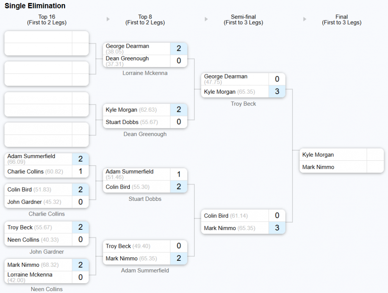Select the Top 16 round header
The image size is (388, 293).
click(x=47, y=20)
